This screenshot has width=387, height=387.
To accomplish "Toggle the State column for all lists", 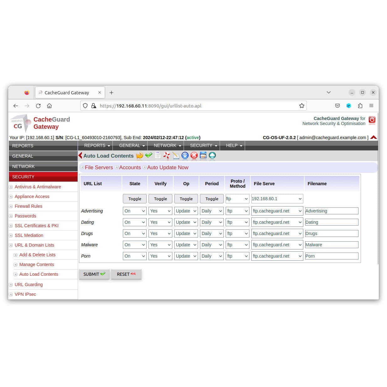I will (134, 199).
